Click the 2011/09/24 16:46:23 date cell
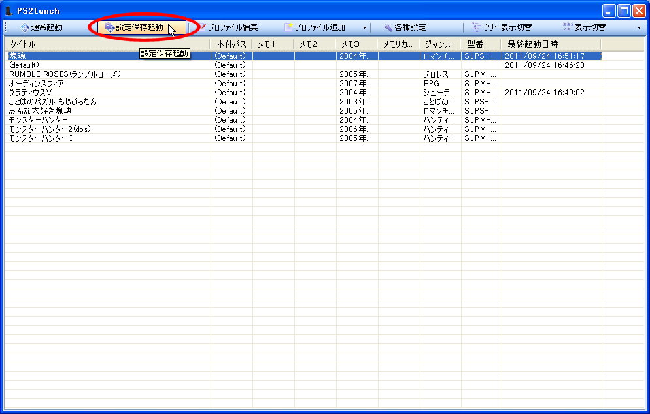650x414 pixels. pyautogui.click(x=545, y=65)
